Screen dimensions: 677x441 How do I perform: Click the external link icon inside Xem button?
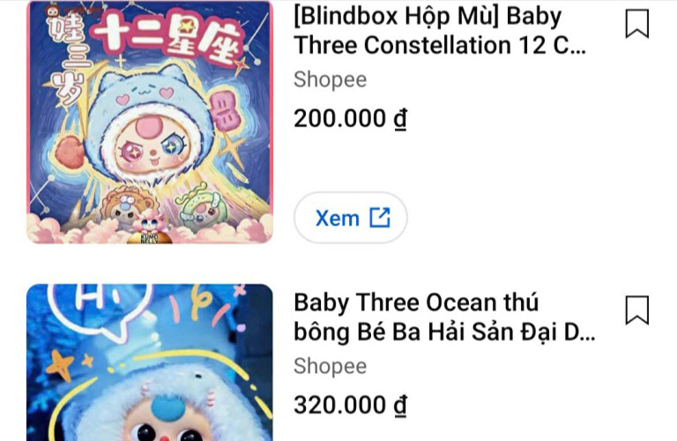pos(380,218)
